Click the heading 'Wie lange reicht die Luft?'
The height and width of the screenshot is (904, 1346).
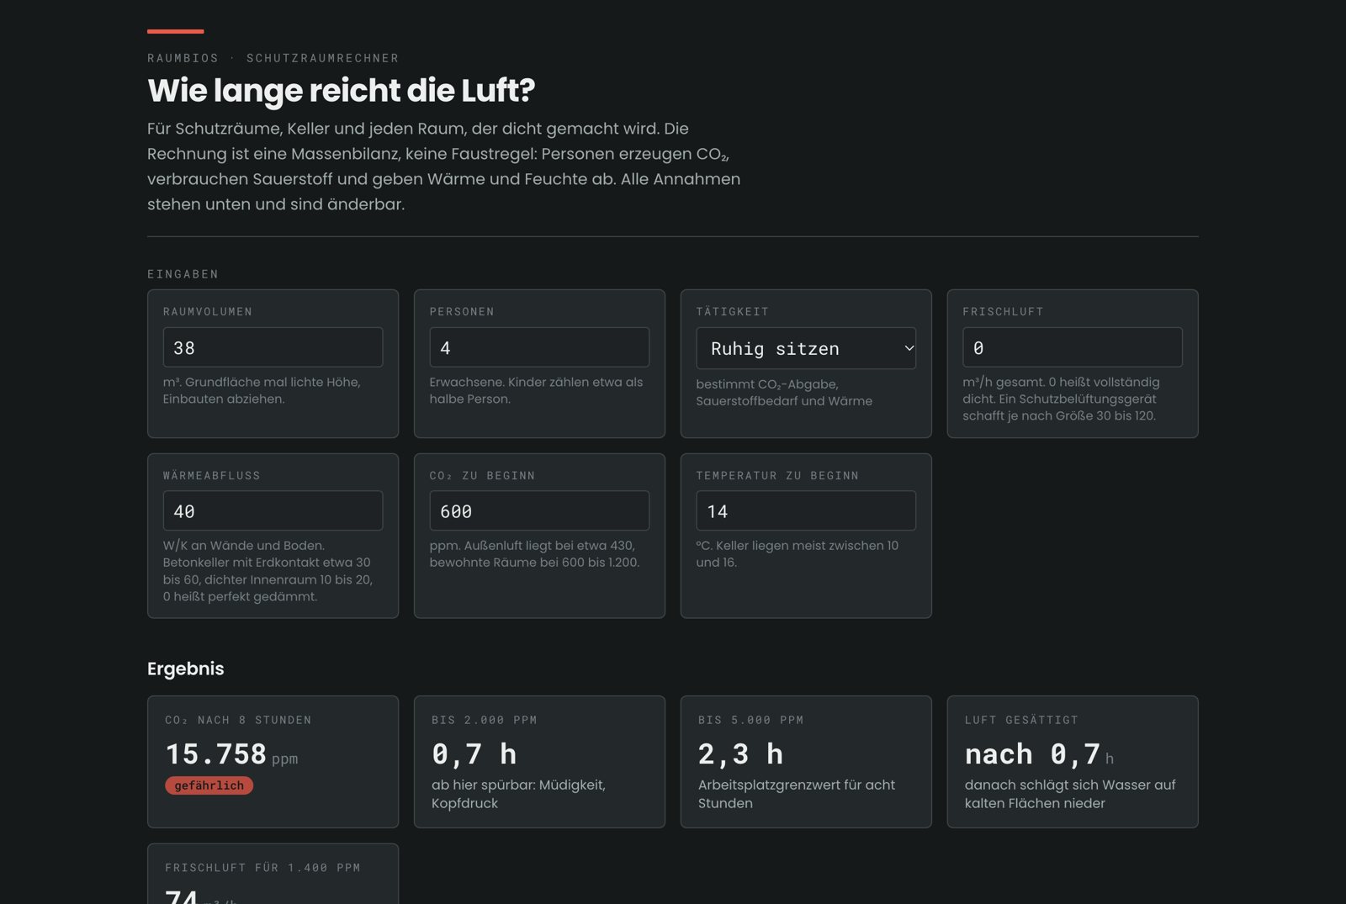point(341,90)
